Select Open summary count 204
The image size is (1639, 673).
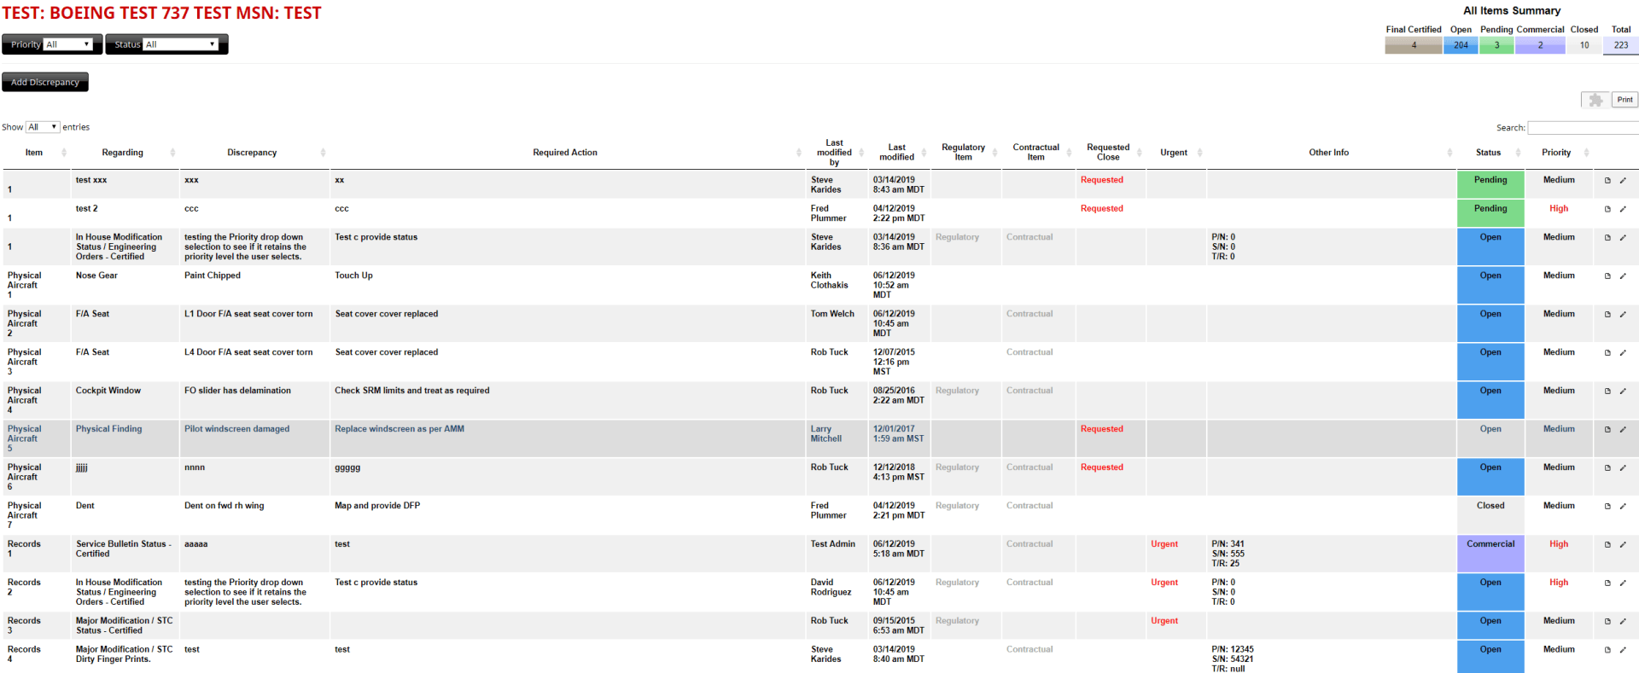(x=1461, y=45)
